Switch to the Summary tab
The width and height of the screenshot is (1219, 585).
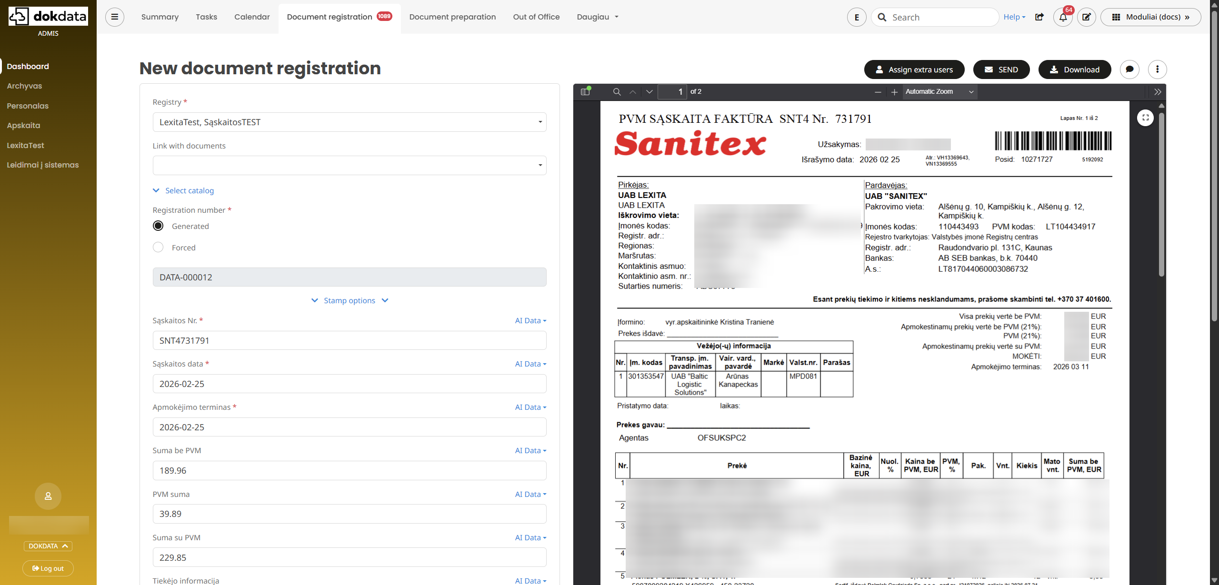(x=160, y=17)
